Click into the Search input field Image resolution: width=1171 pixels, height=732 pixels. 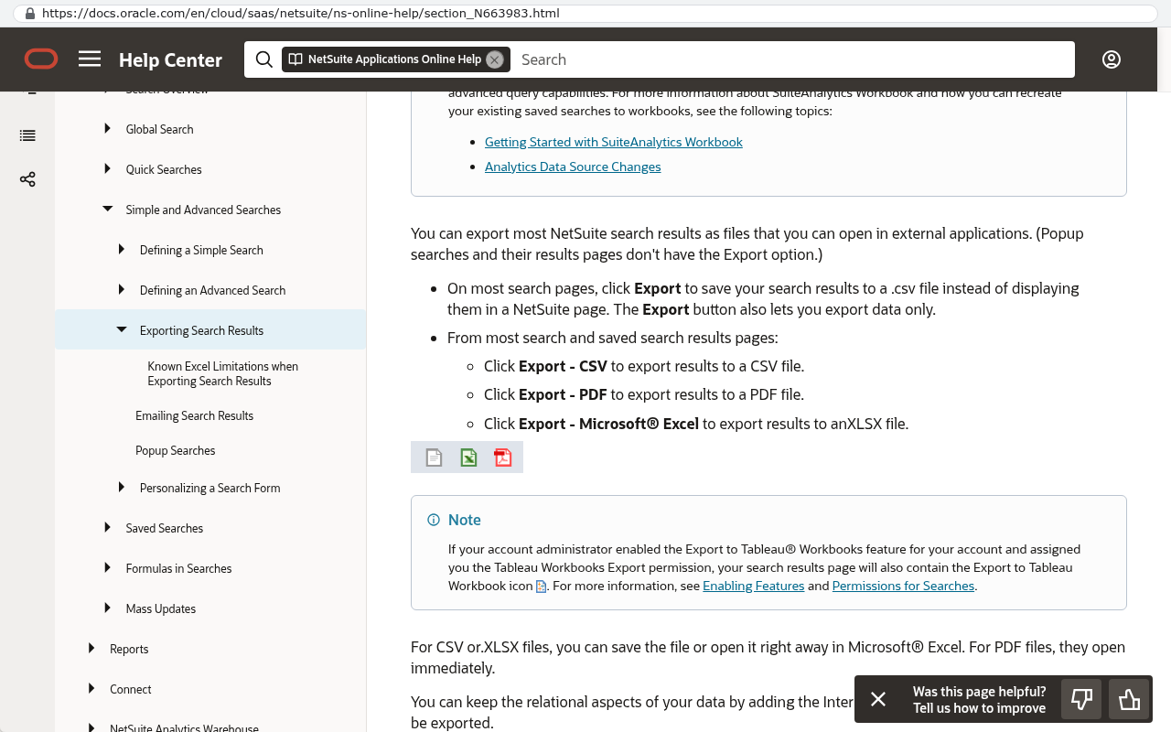(791, 59)
